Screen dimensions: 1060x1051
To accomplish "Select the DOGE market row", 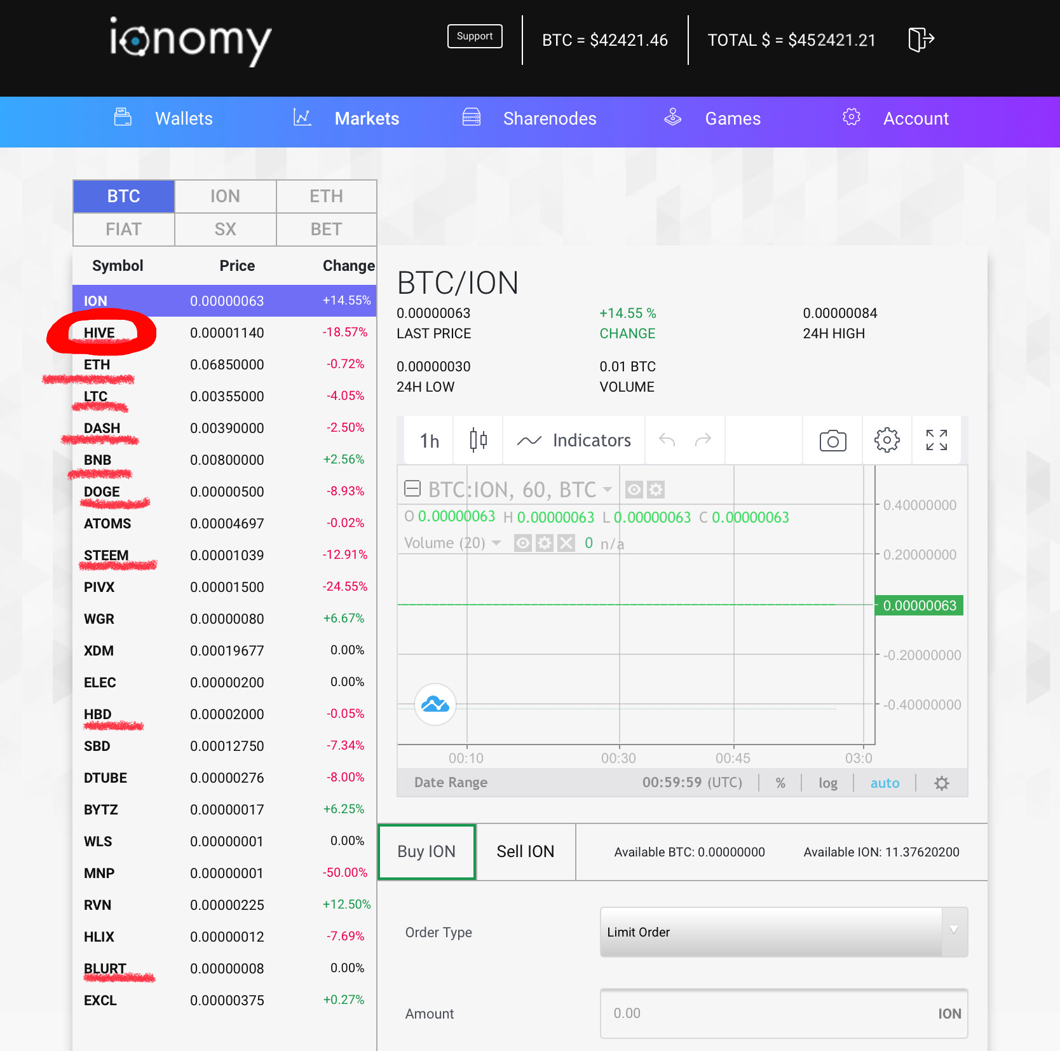I will 224,491.
